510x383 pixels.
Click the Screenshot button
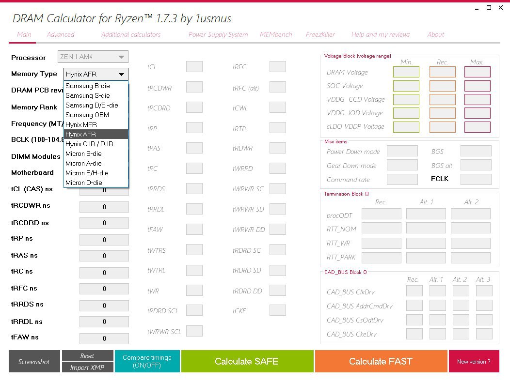[34, 361]
